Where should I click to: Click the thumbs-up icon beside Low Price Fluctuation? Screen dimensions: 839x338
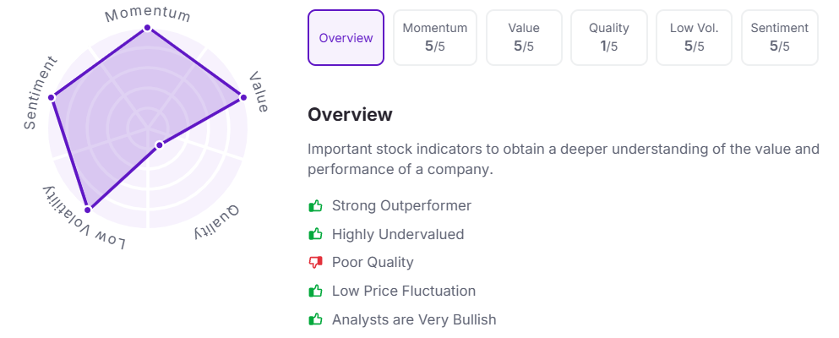316,291
